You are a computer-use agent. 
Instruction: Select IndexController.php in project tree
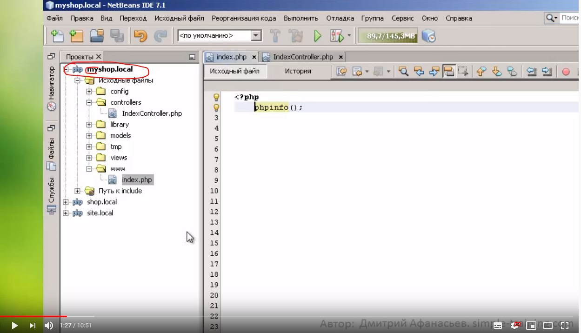(152, 113)
